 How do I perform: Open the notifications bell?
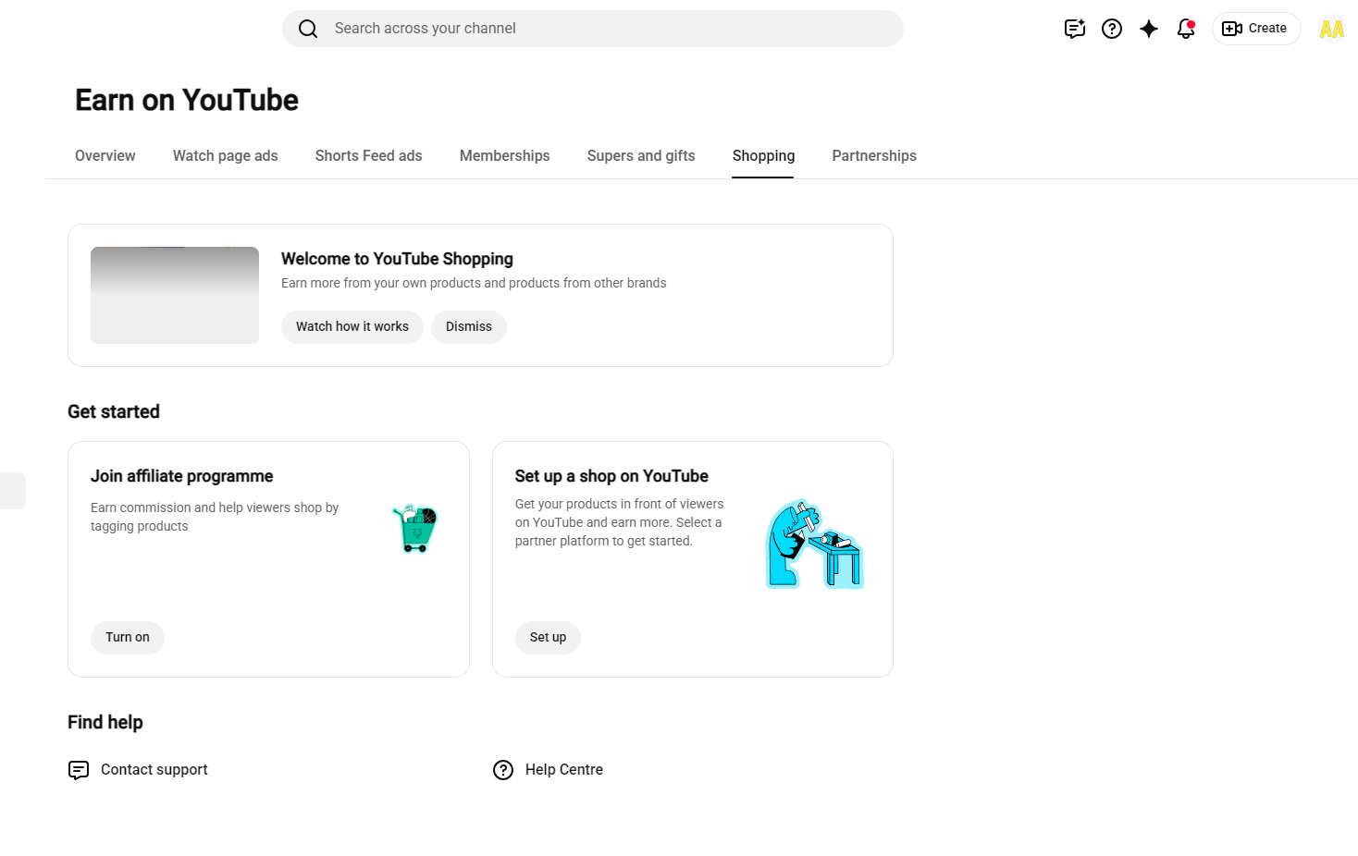pyautogui.click(x=1186, y=29)
